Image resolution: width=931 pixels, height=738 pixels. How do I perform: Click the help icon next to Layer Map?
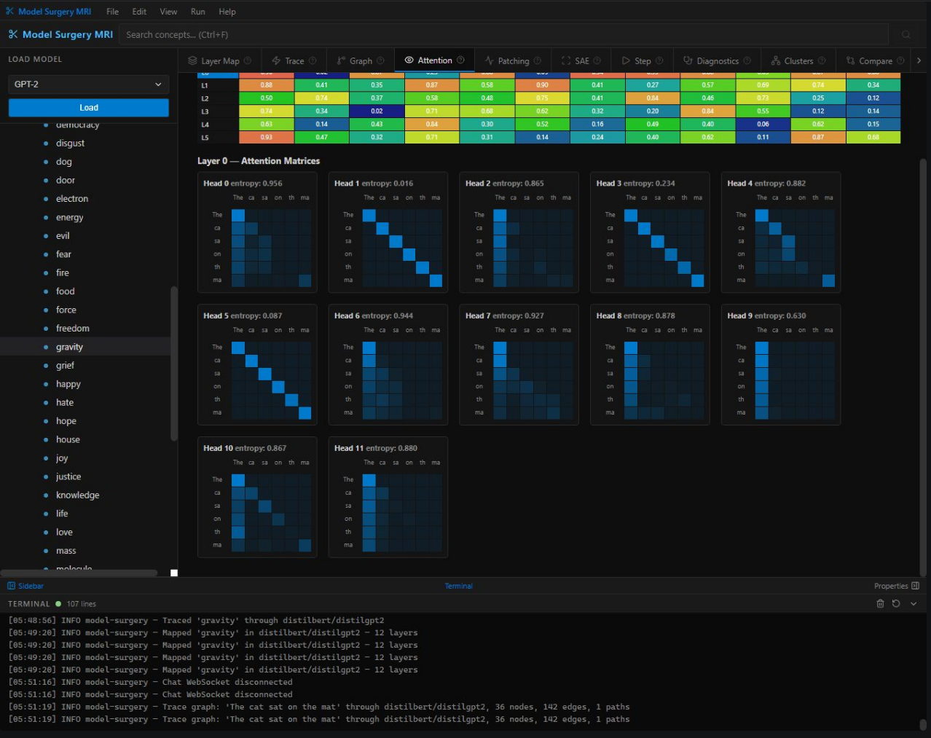pos(248,61)
